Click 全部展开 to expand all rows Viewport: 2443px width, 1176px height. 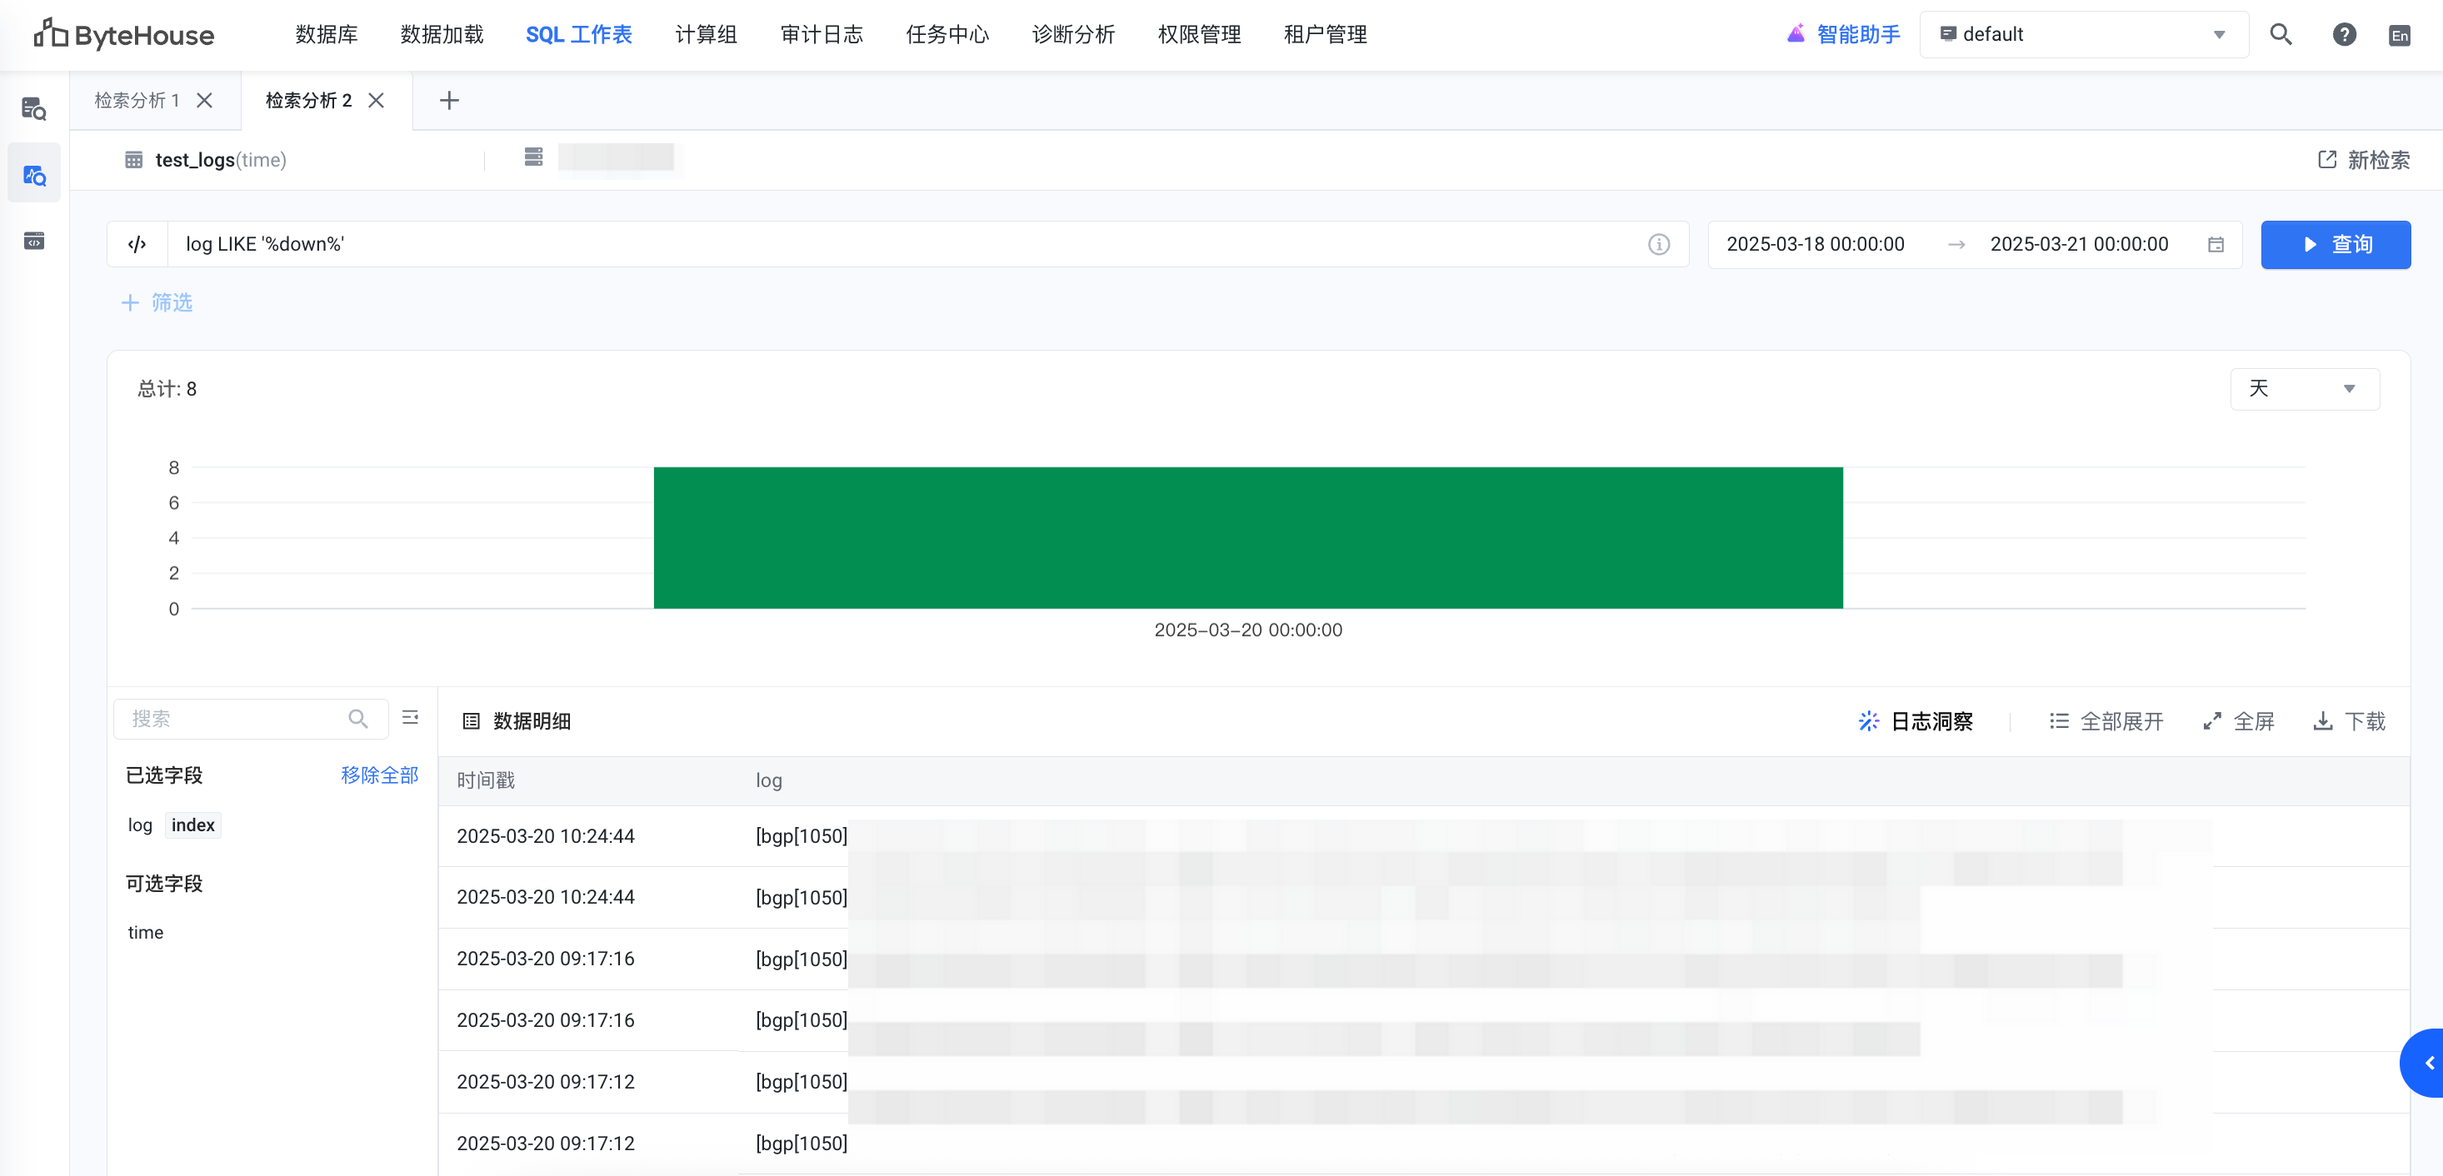click(x=2106, y=721)
